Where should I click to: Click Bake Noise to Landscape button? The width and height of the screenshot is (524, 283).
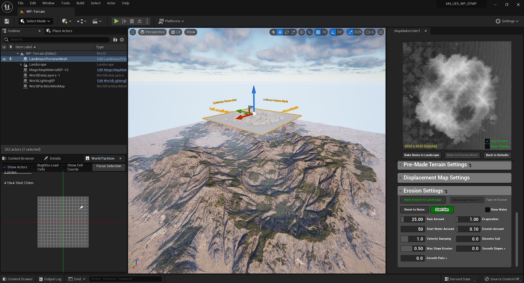(421, 155)
